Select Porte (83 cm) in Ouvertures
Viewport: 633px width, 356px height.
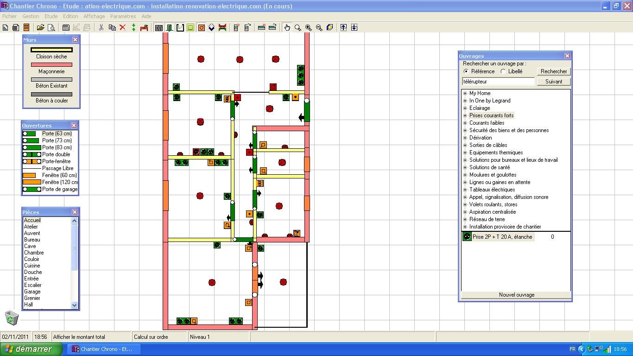(x=50, y=147)
